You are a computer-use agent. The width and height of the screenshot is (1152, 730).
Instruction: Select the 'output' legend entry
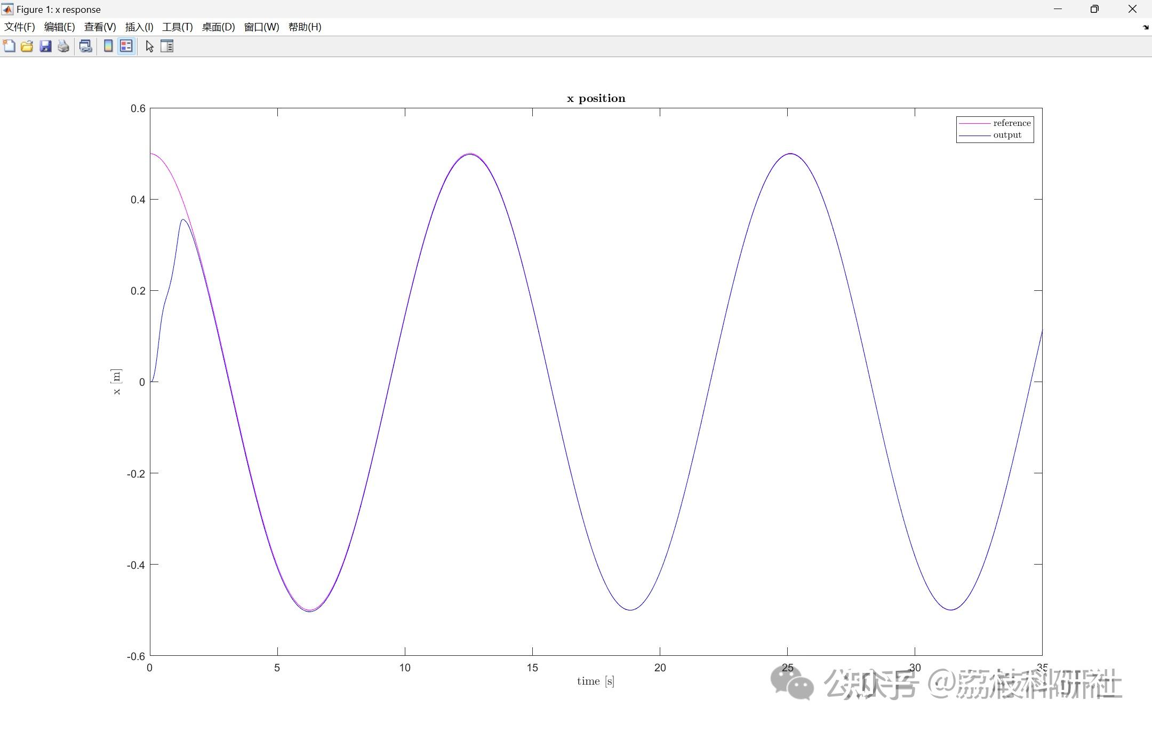pyautogui.click(x=1007, y=136)
